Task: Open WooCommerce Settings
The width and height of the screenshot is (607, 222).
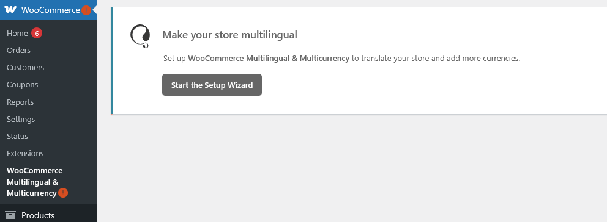Action: click(x=21, y=119)
